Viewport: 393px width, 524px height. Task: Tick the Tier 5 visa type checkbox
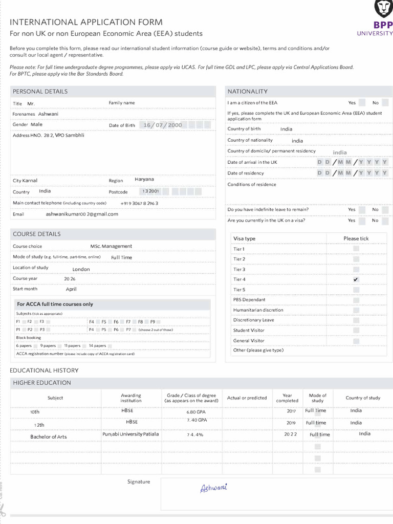point(356,290)
